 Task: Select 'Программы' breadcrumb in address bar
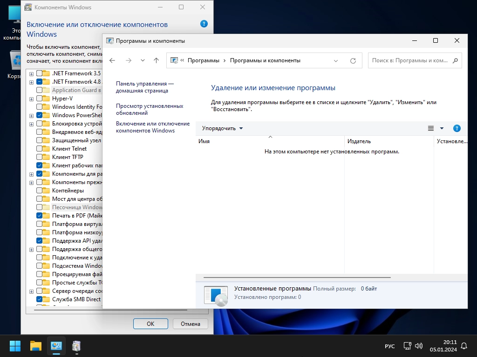[203, 60]
